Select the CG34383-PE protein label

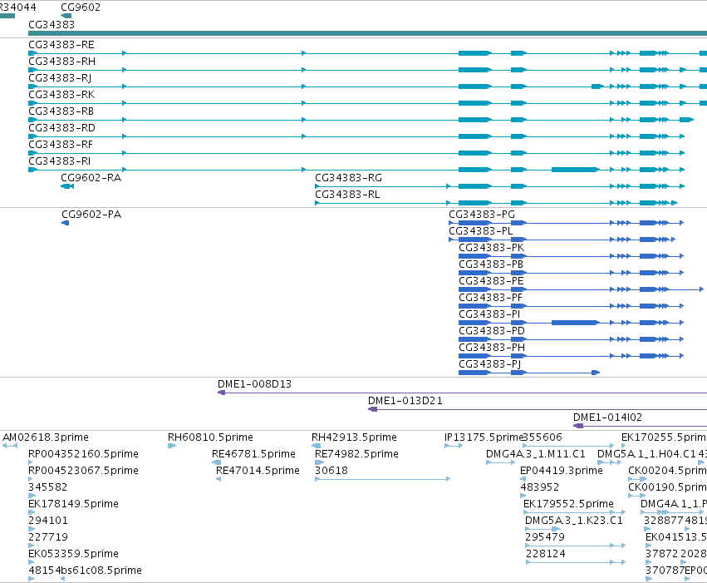click(491, 281)
